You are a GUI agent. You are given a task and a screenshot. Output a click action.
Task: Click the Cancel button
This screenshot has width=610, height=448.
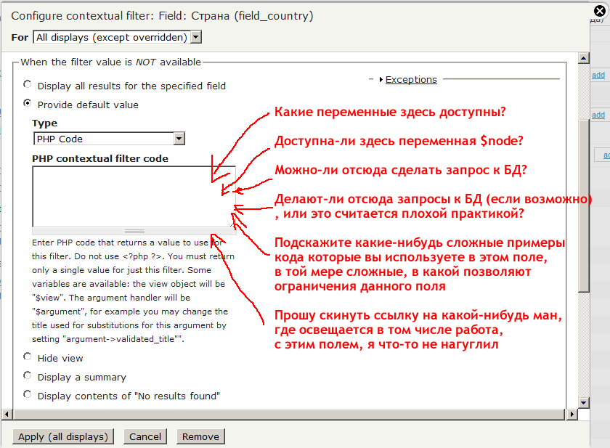click(145, 436)
